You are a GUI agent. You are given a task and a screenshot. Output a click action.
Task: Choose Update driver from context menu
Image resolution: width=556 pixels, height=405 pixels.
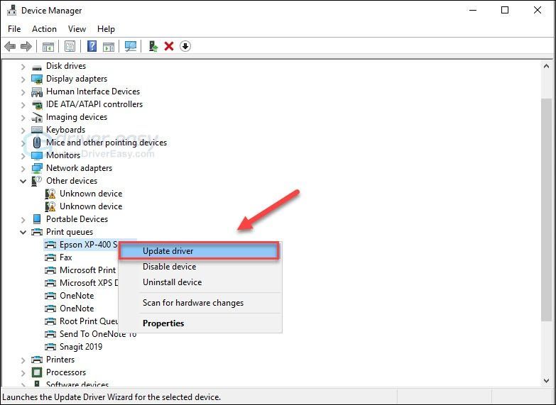point(199,251)
